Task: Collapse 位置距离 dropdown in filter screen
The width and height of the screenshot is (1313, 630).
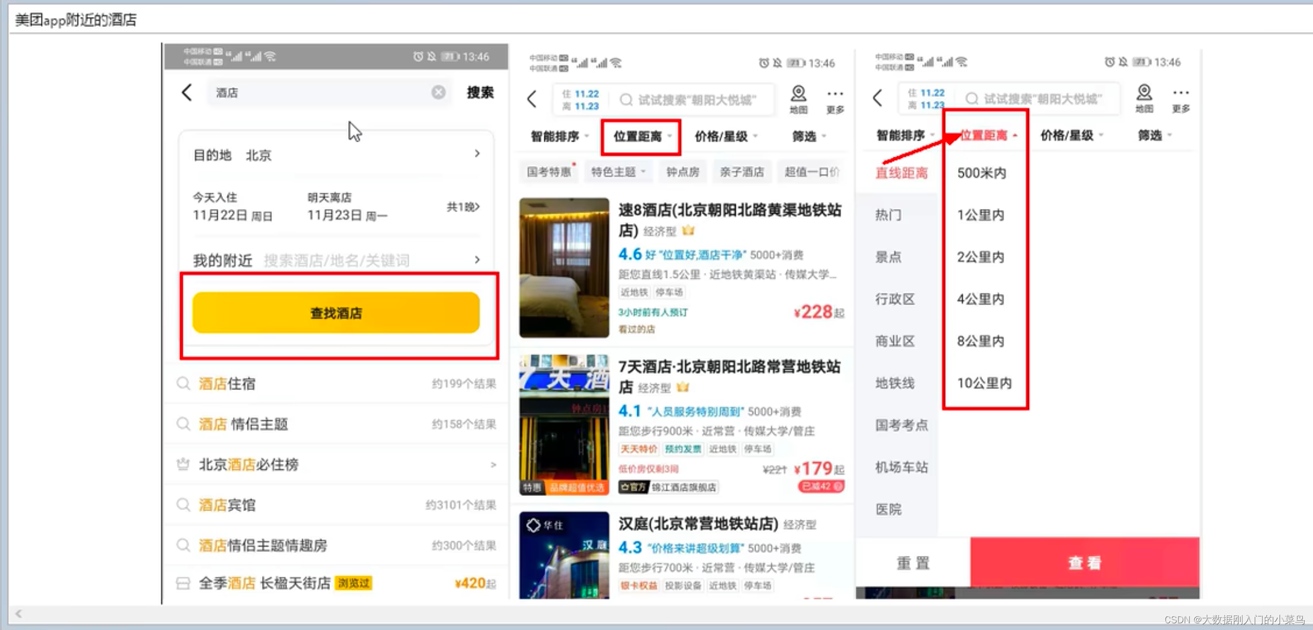Action: click(x=988, y=136)
